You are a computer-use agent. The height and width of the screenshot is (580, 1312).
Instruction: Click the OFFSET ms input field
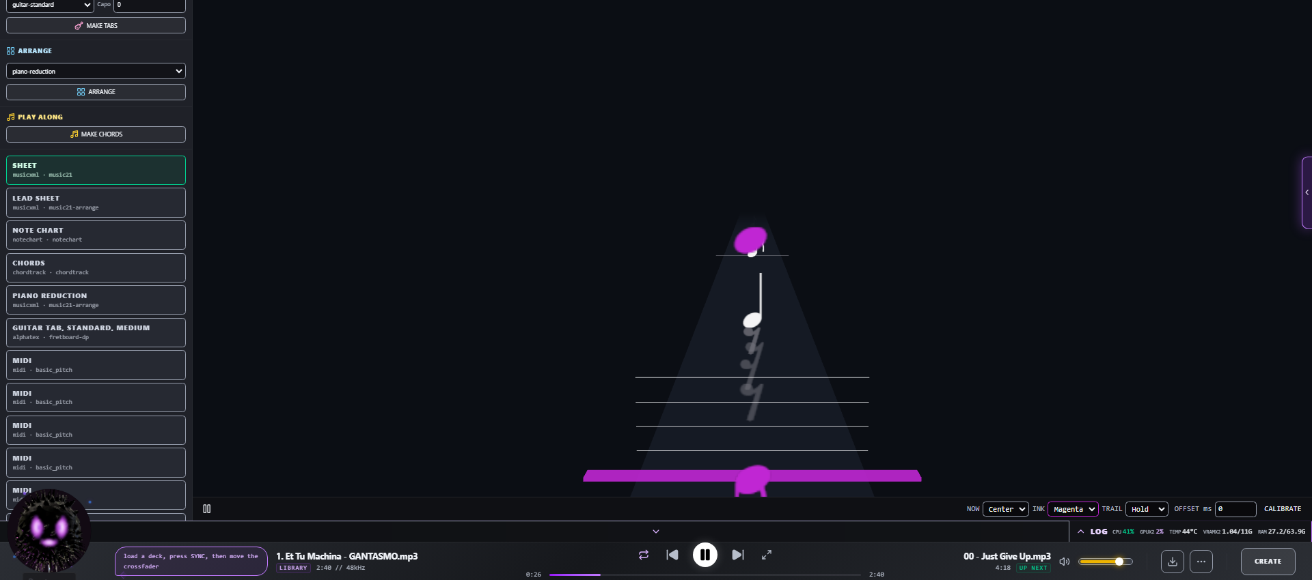tap(1235, 509)
